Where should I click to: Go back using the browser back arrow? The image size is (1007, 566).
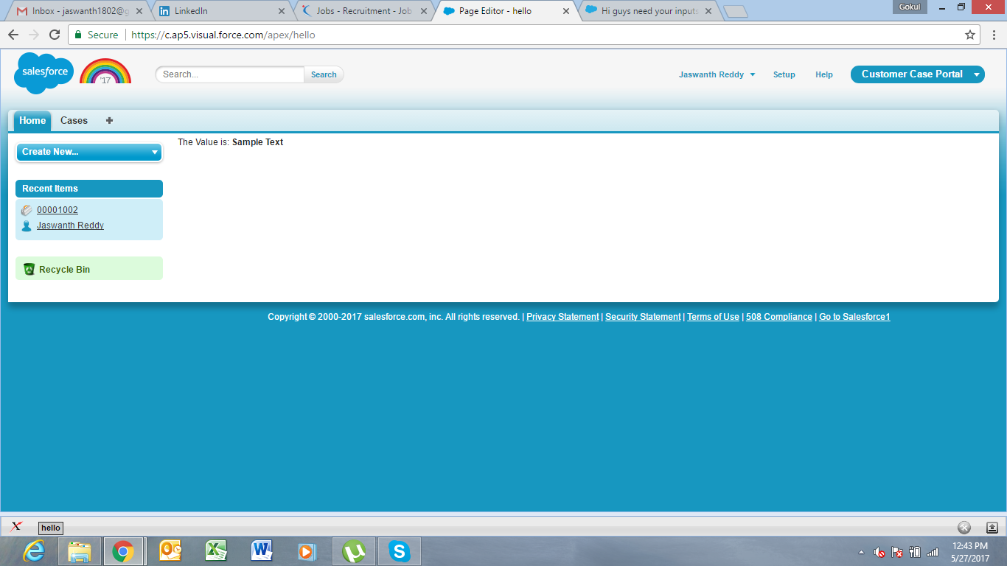pyautogui.click(x=13, y=35)
